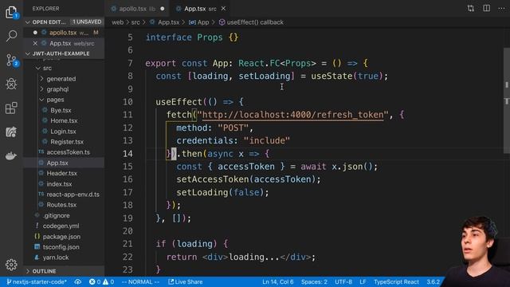The width and height of the screenshot is (510, 287).
Task: Close App.tsx in Open Editors list
Action: [35, 43]
